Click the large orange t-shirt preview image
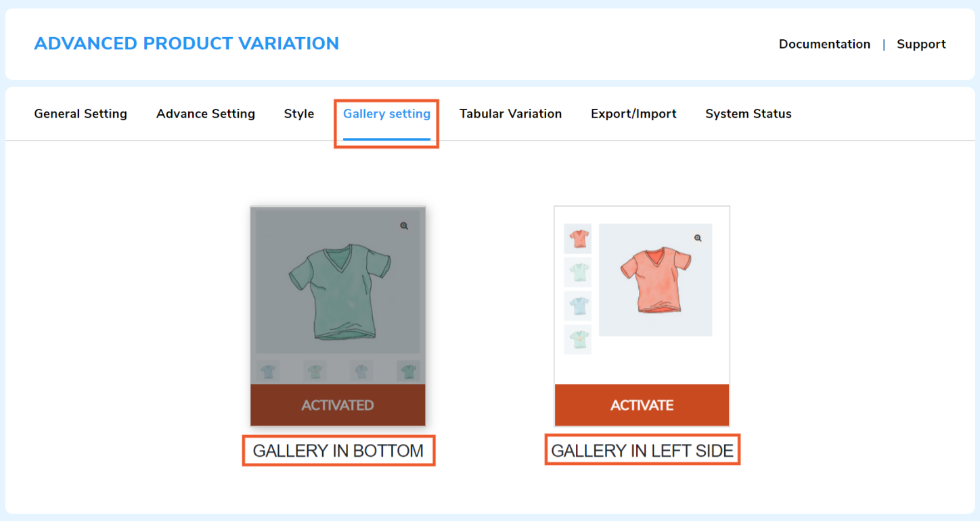This screenshot has height=521, width=980. tap(655, 280)
